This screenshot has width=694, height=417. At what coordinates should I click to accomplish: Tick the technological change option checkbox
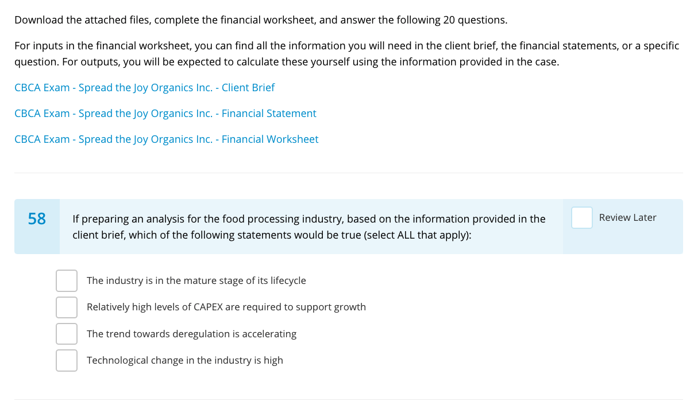[x=67, y=360]
